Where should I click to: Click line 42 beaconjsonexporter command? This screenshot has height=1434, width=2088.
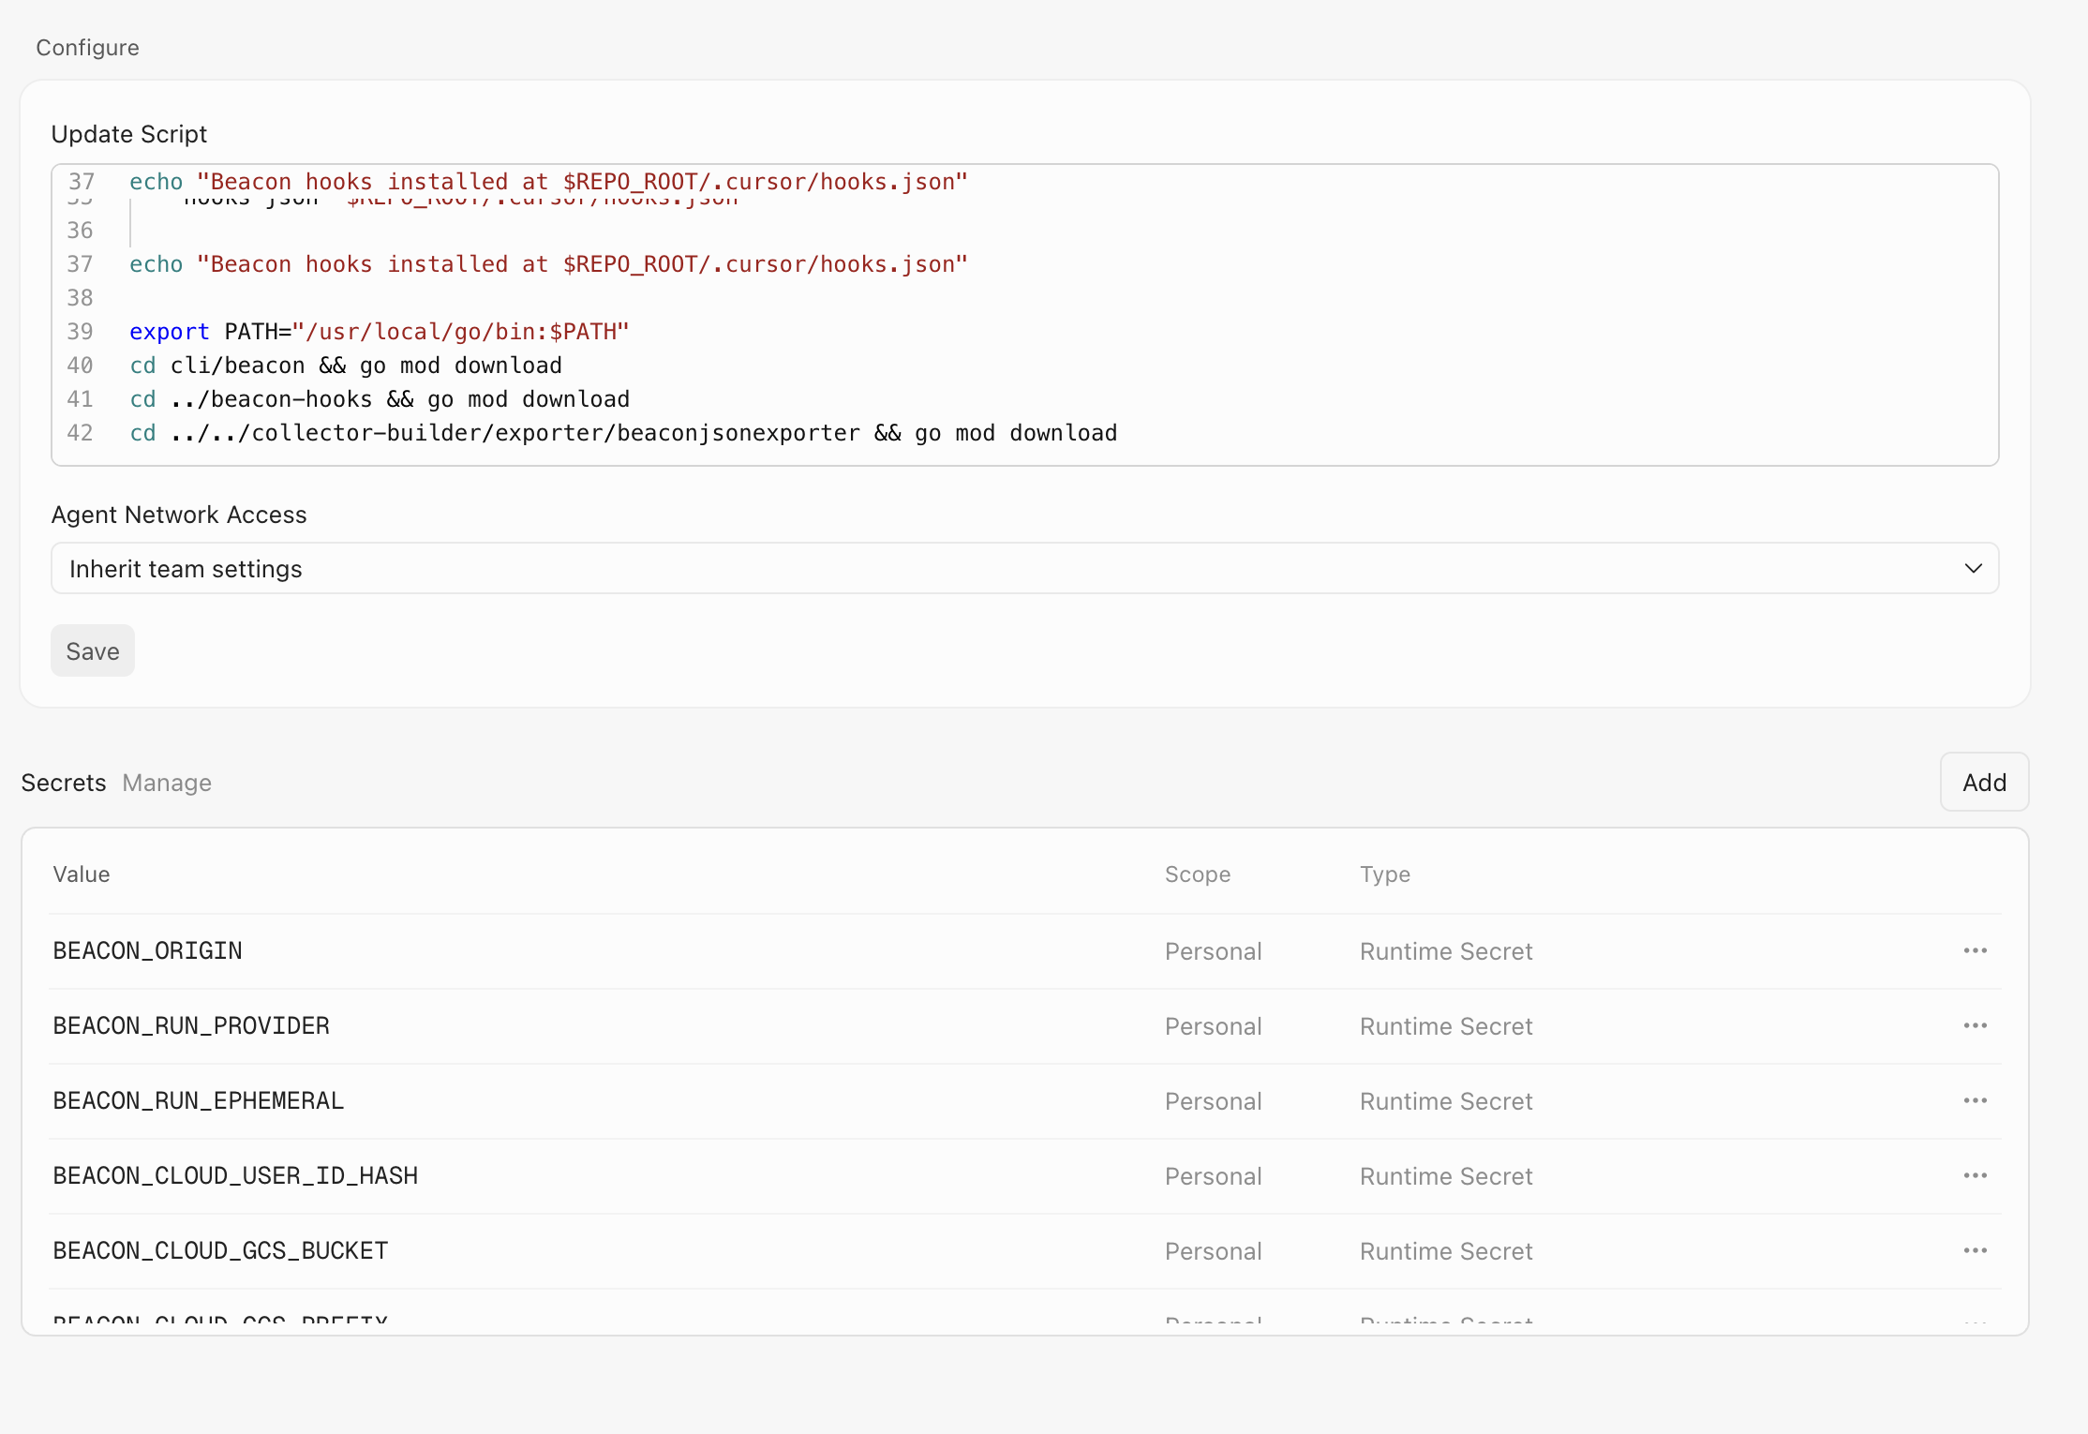coord(623,433)
